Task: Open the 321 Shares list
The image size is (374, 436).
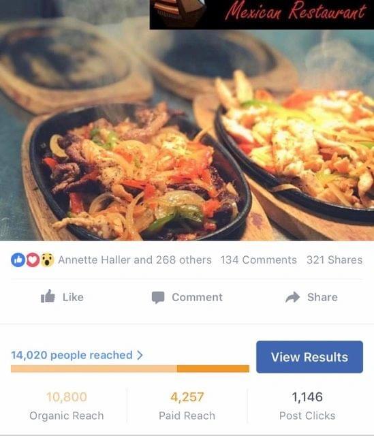Action: tap(334, 260)
